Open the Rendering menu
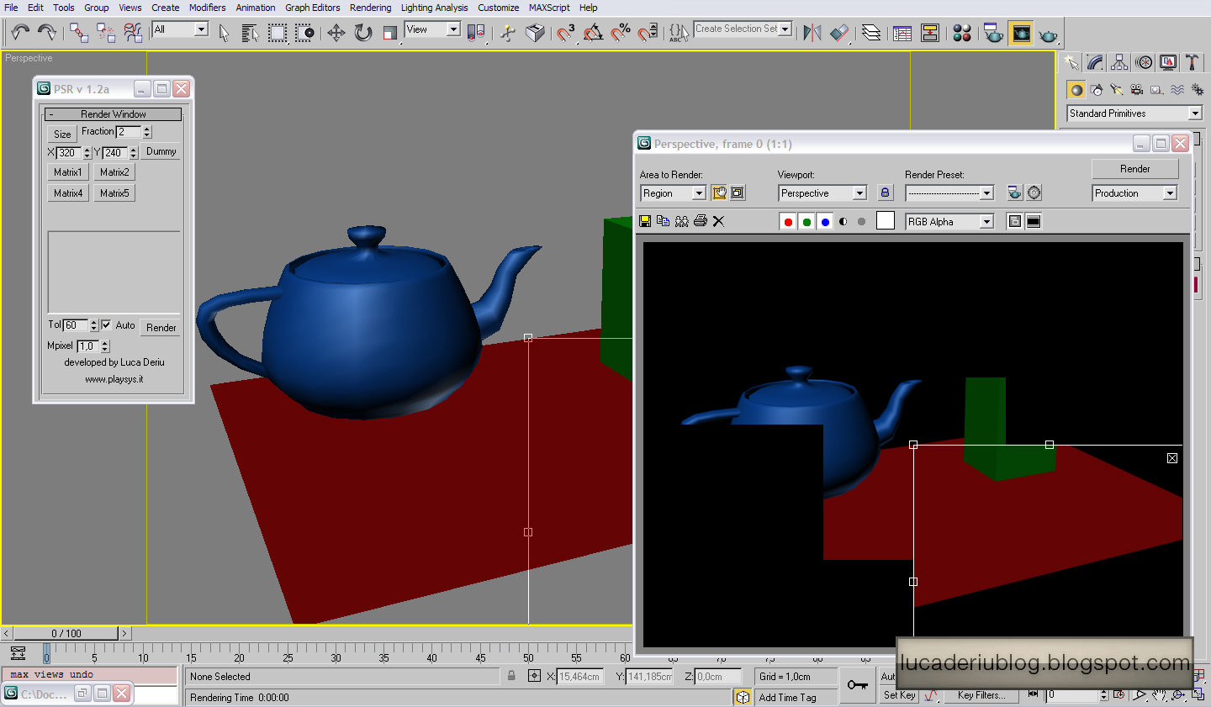This screenshot has width=1211, height=707. click(371, 8)
